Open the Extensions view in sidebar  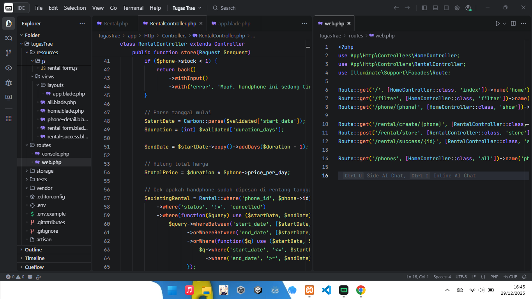click(9, 119)
